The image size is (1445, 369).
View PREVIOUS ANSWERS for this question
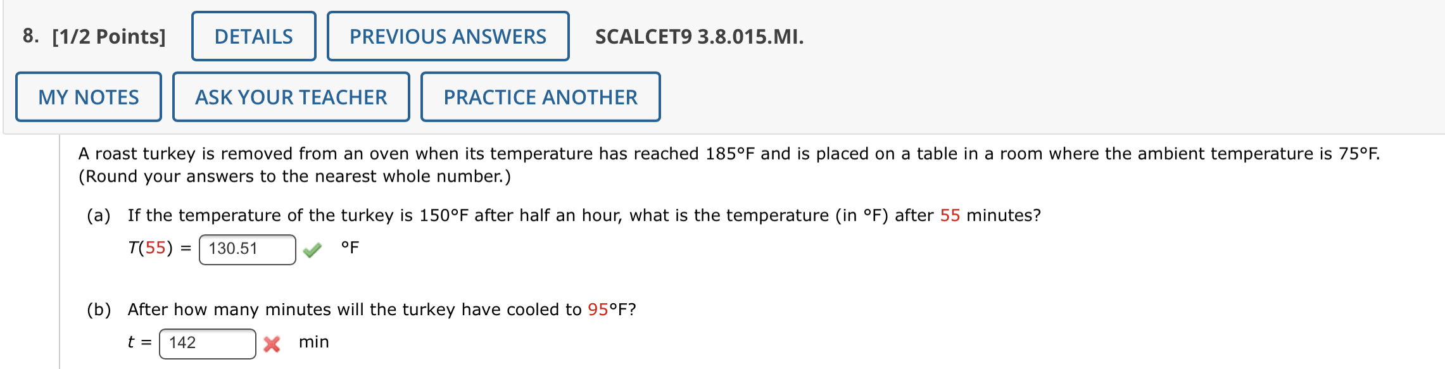coord(448,37)
